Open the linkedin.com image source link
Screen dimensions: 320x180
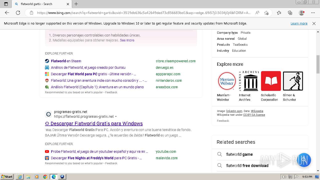tap(234, 111)
